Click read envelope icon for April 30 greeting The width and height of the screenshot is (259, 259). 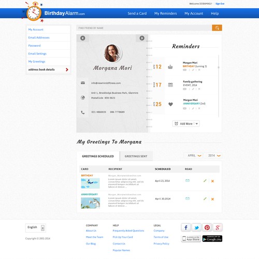188,198
